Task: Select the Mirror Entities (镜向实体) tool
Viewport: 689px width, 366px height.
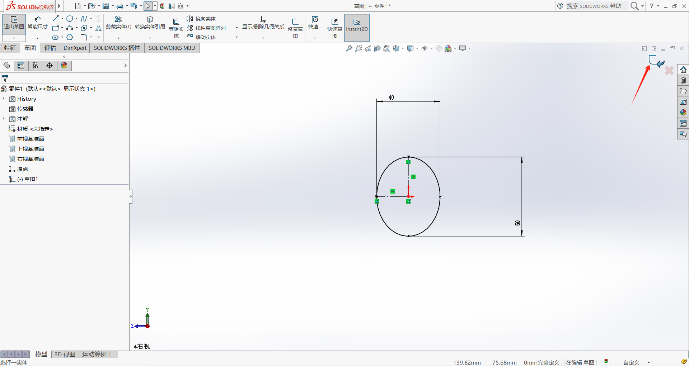Action: tap(201, 19)
